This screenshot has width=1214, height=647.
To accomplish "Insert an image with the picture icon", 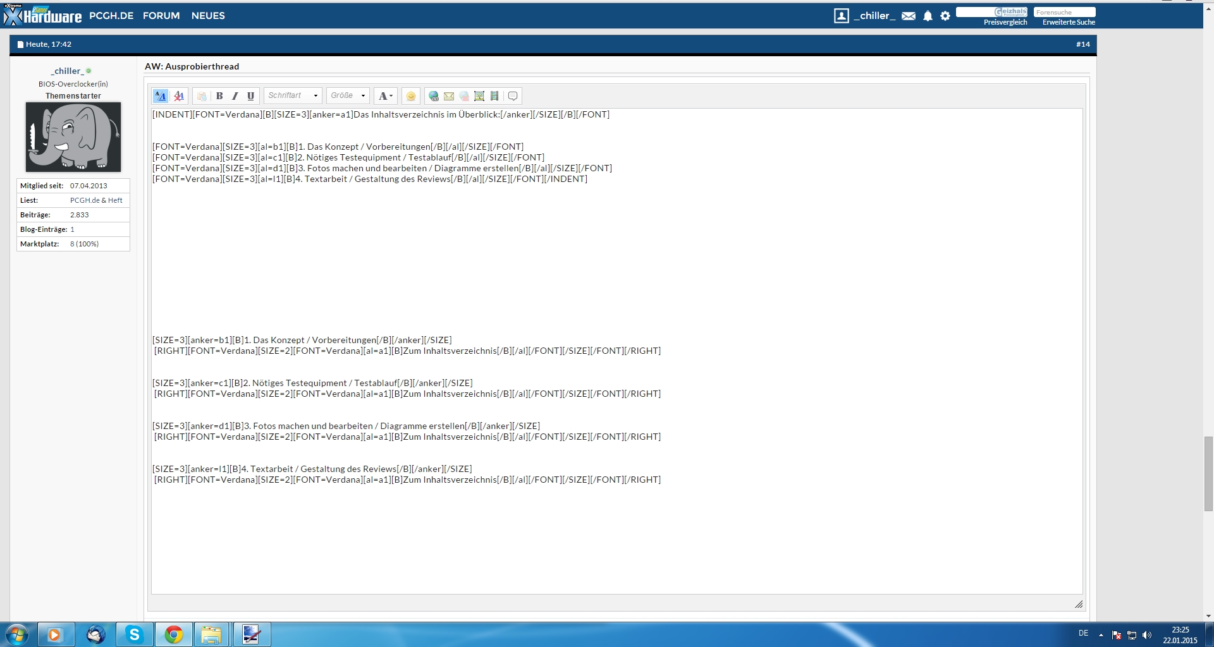I will [x=479, y=96].
